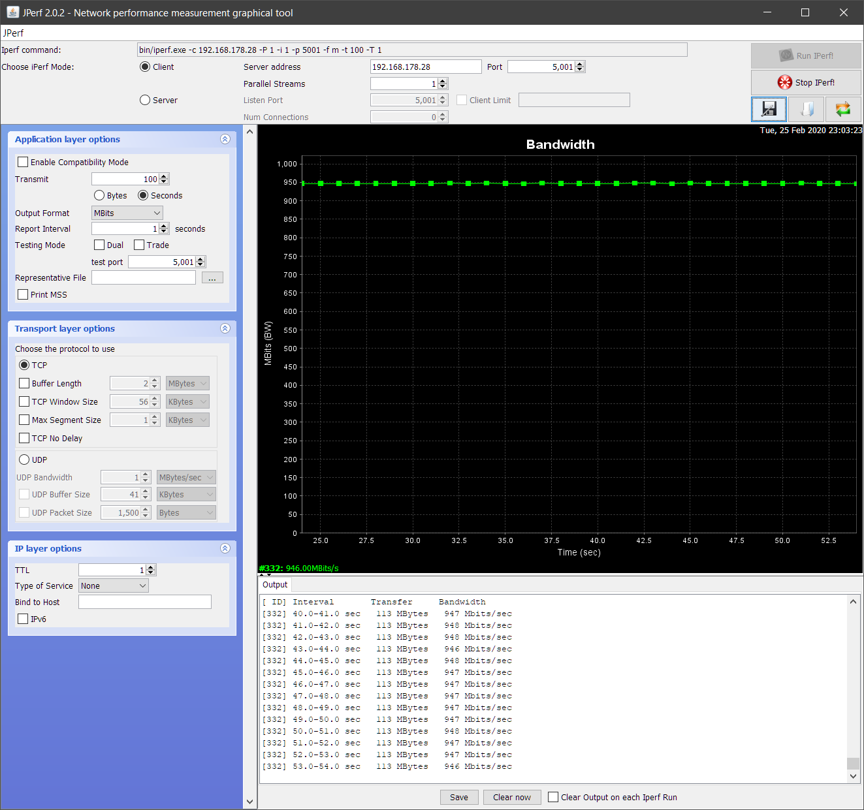Open the UDP Packet Size Bytes dropdown
Image resolution: width=864 pixels, height=810 pixels.
(x=186, y=512)
